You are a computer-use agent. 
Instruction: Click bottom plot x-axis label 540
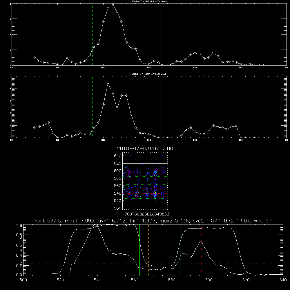coord(97,280)
